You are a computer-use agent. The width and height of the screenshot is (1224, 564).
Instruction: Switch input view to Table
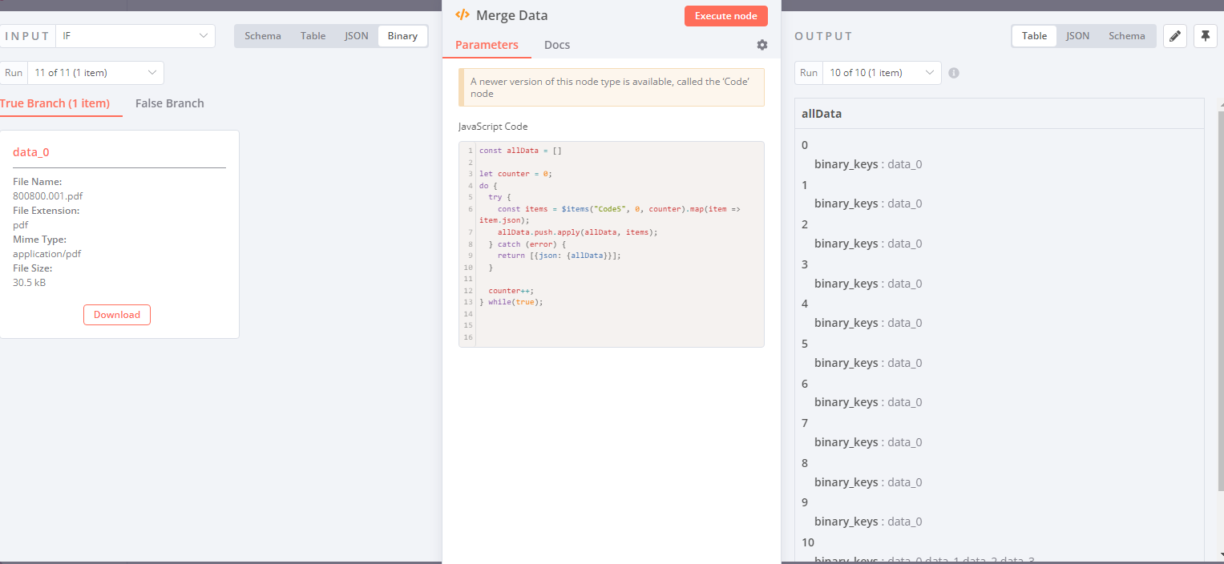[x=313, y=36]
